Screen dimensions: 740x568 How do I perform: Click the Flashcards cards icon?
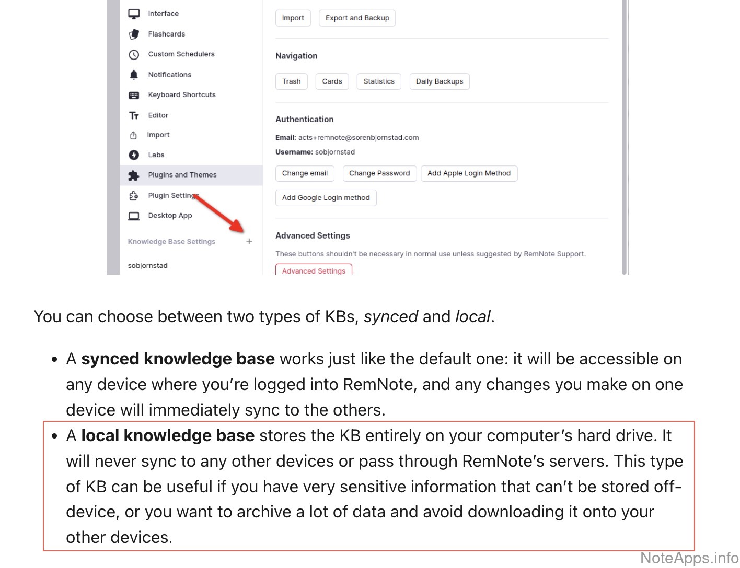coord(134,34)
